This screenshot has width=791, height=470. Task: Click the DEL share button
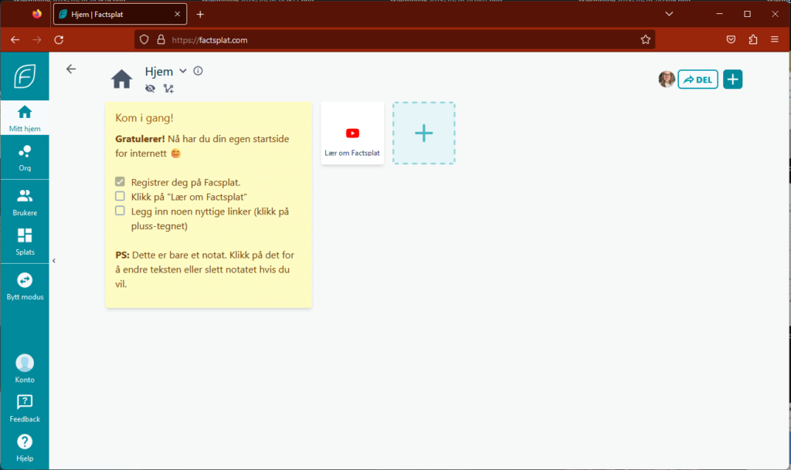pyautogui.click(x=698, y=79)
